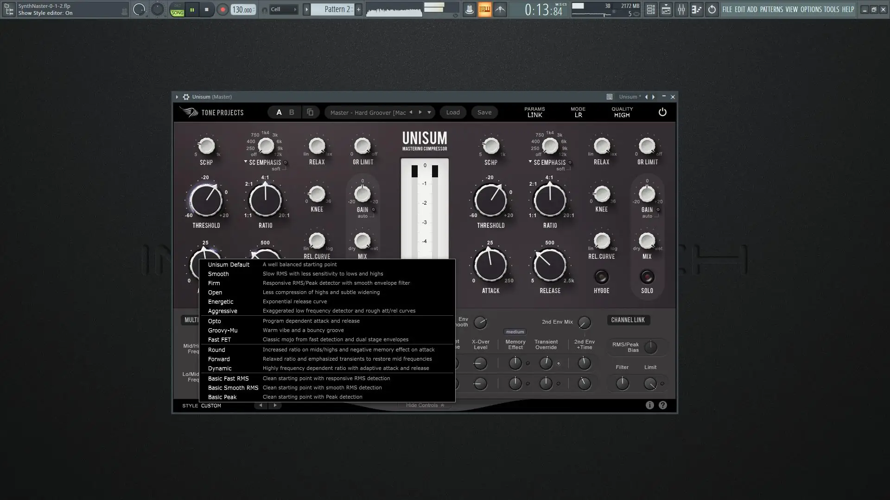Click the Unisum power bypass icon

(x=662, y=112)
